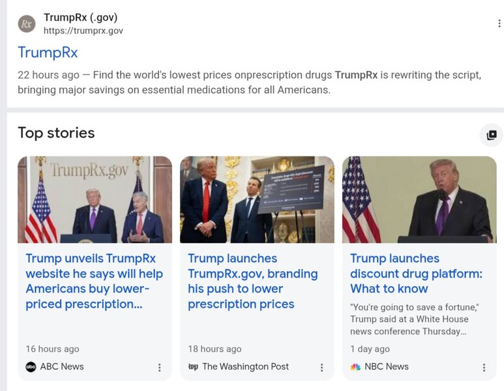Click the https://trumprx.gov URL text
The height and width of the screenshot is (391, 504).
[83, 31]
